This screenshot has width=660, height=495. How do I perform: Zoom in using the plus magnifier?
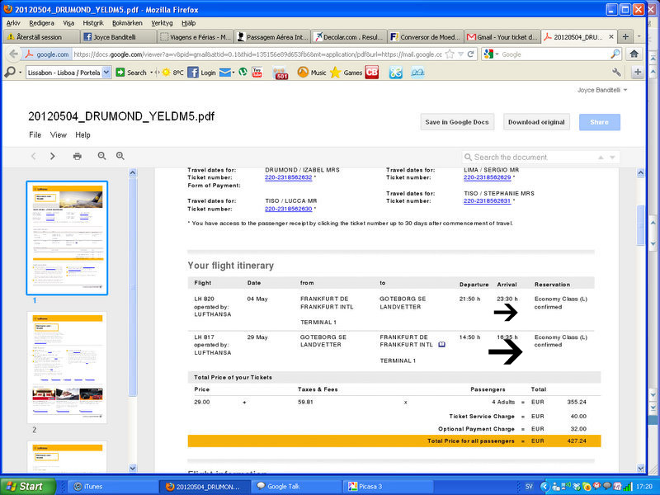[x=120, y=156]
